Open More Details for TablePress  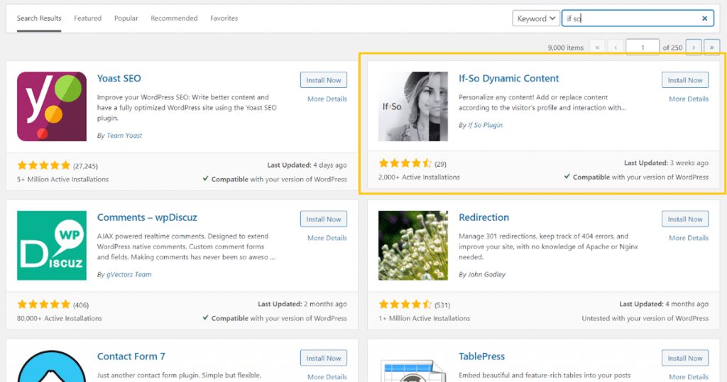689,377
